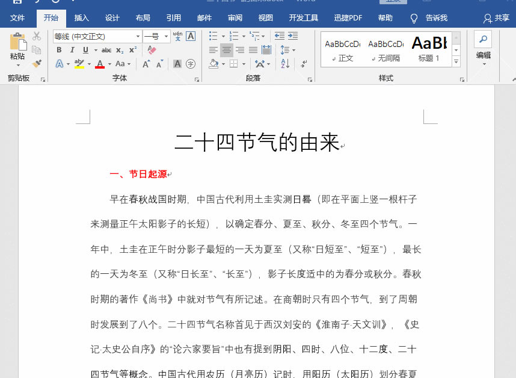Click the Sort A-Z icon
The image size is (516, 378).
coord(284,63)
